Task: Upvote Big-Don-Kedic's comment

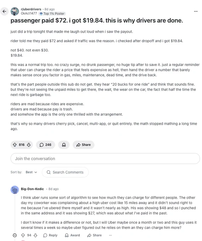Action: pos(23,235)
